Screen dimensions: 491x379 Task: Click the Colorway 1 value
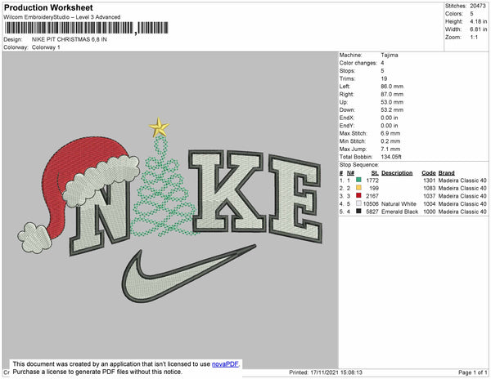point(46,47)
